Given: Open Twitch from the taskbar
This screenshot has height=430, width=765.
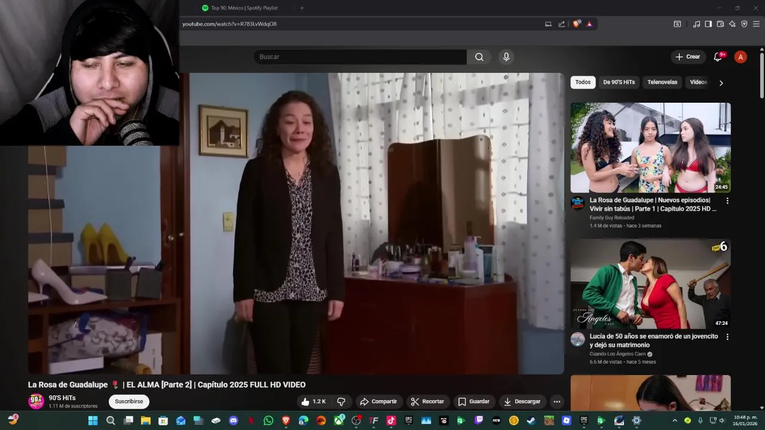Looking at the screenshot, I should 479,420.
